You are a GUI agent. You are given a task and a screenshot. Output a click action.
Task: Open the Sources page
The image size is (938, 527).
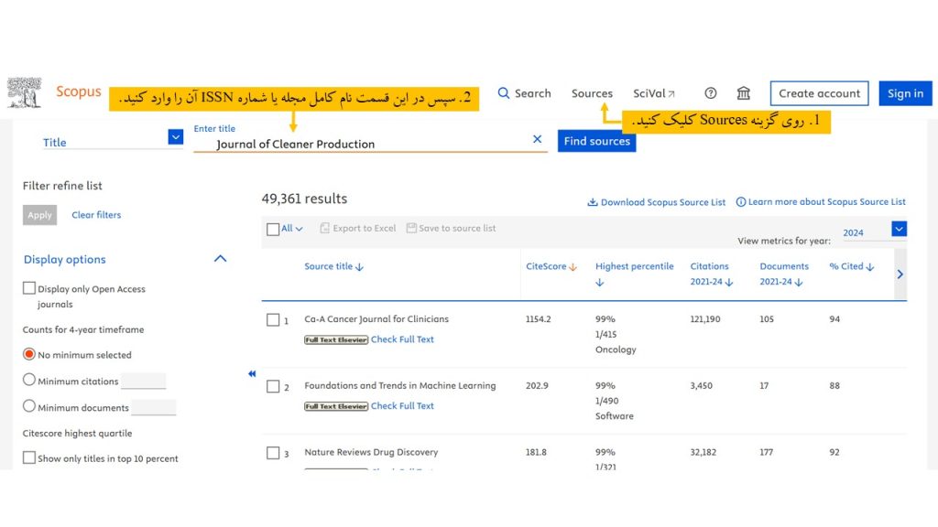click(592, 93)
